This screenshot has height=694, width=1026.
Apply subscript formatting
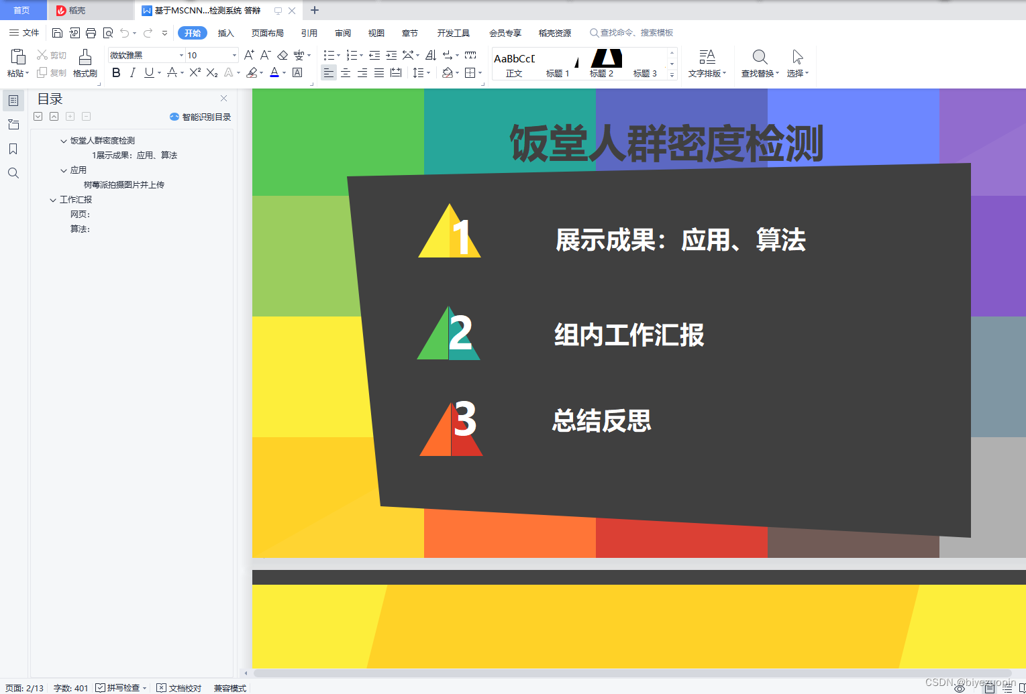tap(211, 72)
